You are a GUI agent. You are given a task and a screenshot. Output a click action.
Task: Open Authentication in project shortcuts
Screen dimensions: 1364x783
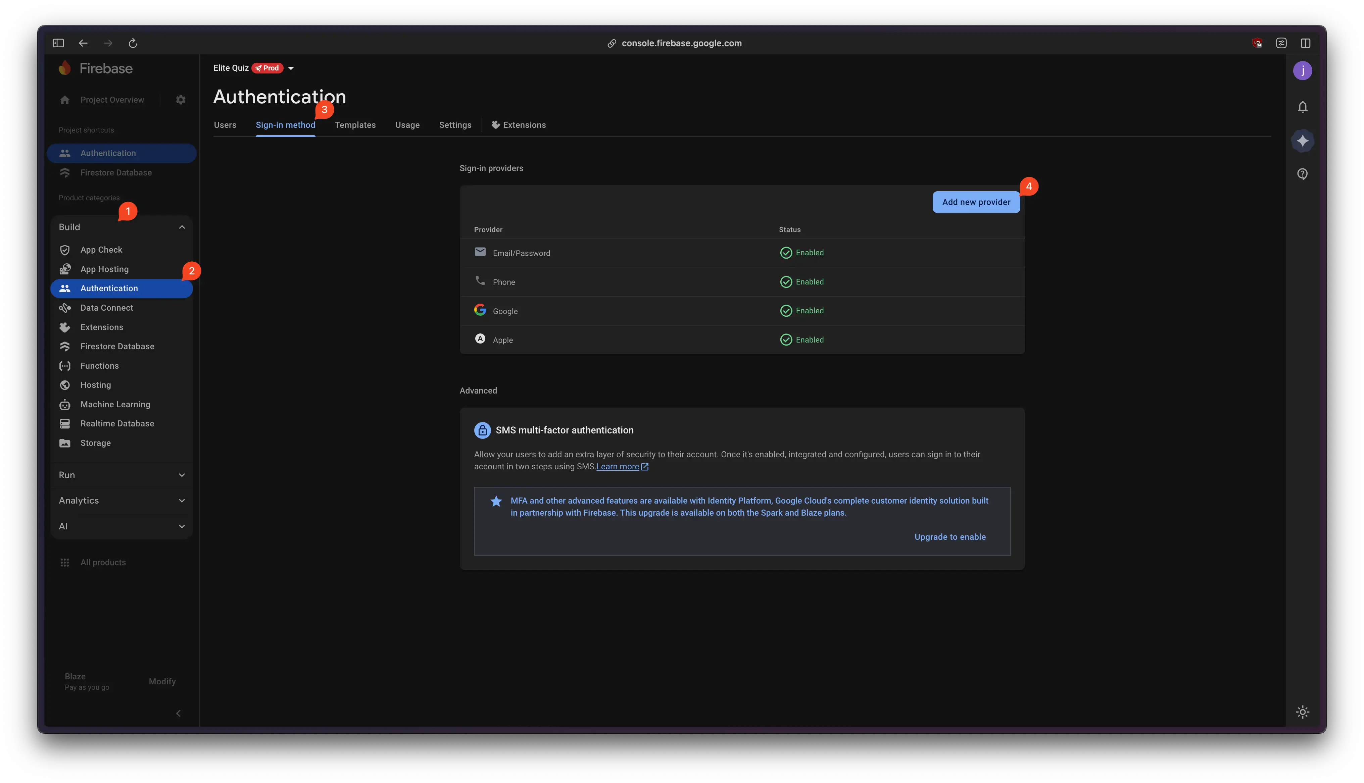click(121, 153)
